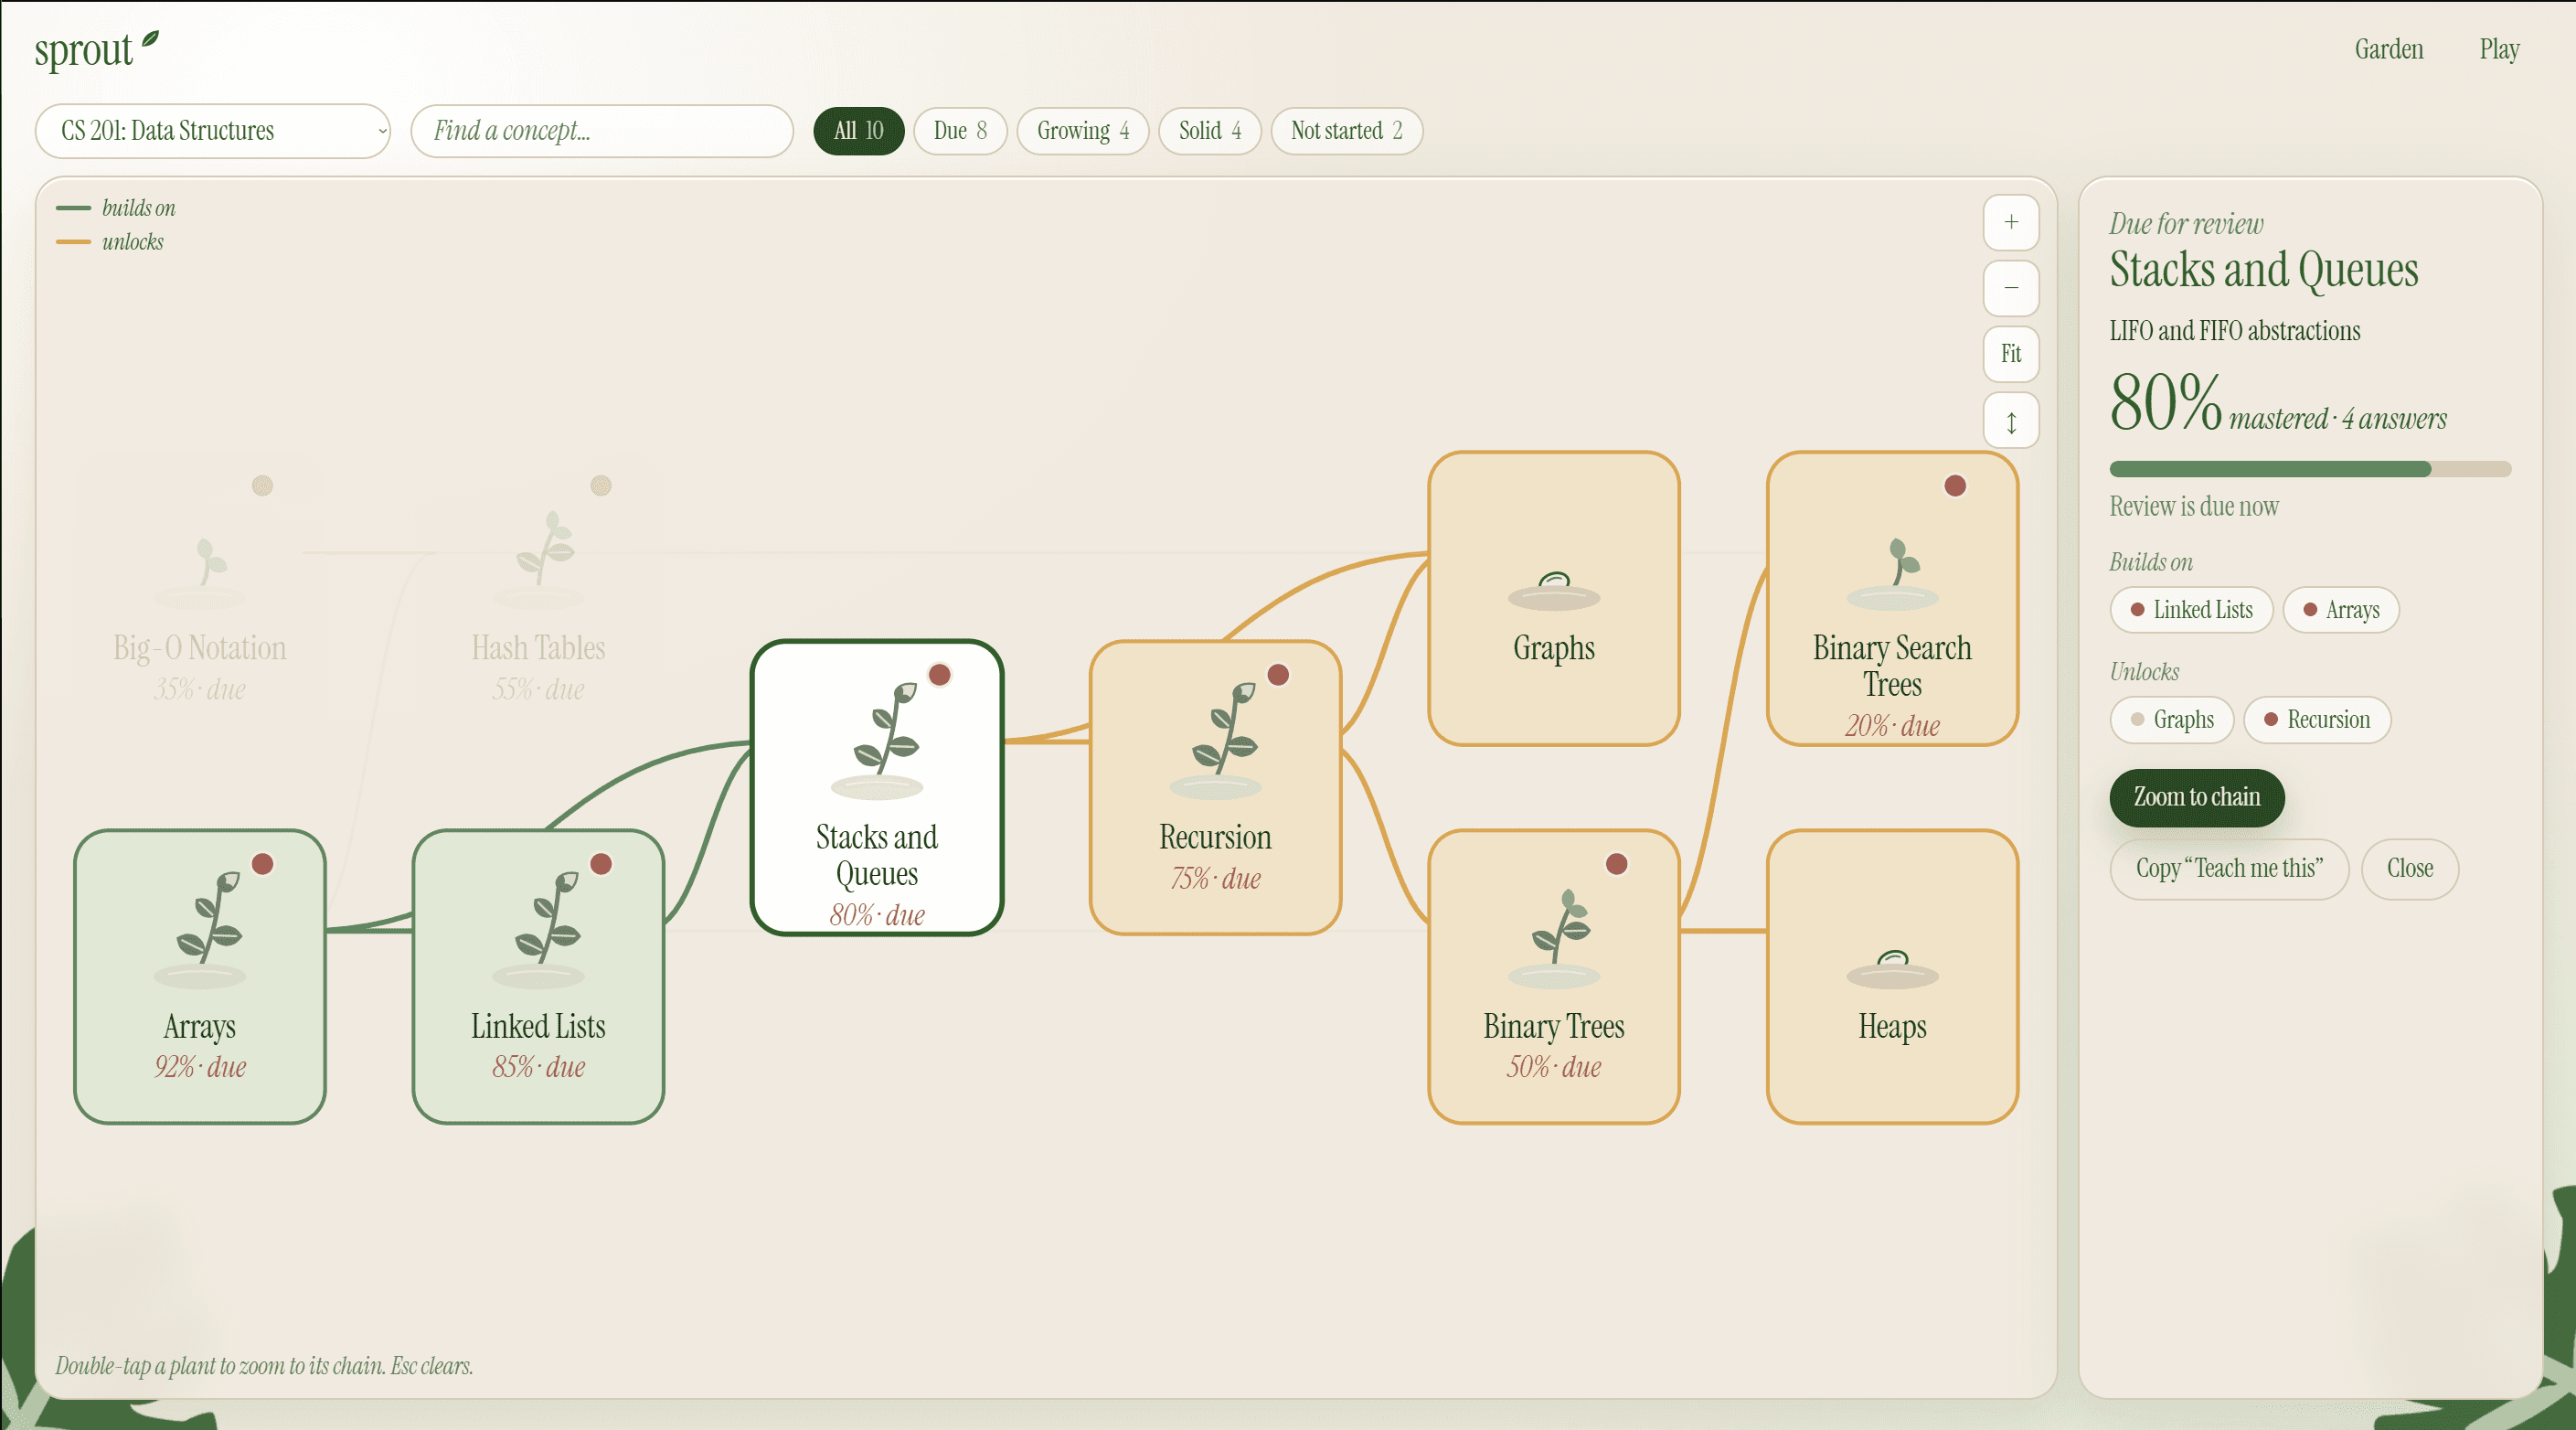Close the Stacks and Queues detail panel
2576x1430 pixels.
(2410, 868)
